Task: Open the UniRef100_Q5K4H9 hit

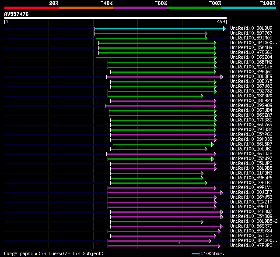Action: point(251,48)
